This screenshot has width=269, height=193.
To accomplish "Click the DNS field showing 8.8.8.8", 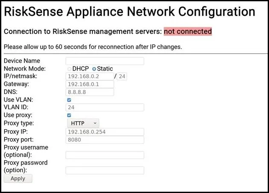I will click(90, 92).
